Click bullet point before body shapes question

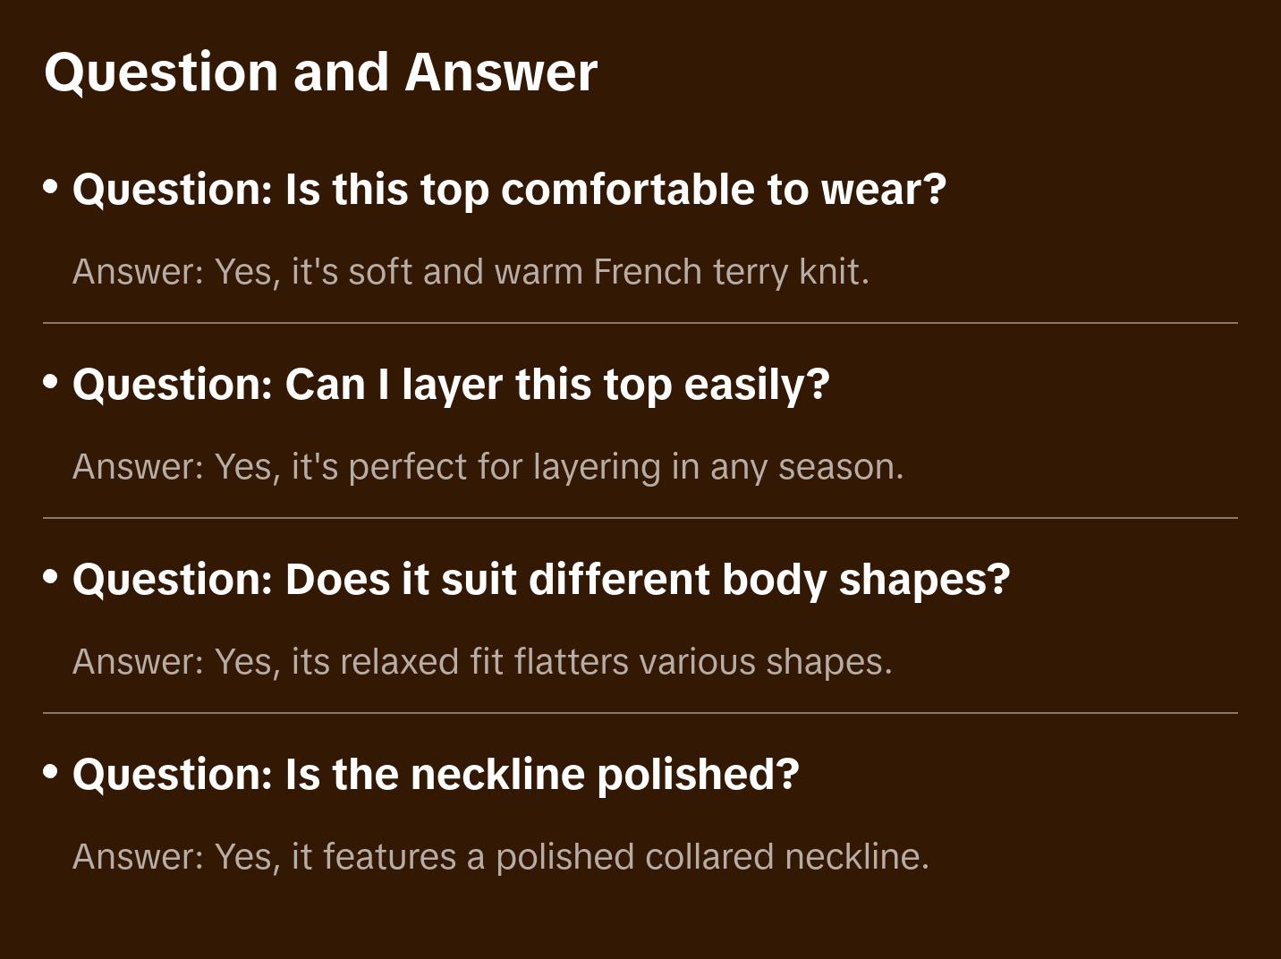(x=51, y=577)
